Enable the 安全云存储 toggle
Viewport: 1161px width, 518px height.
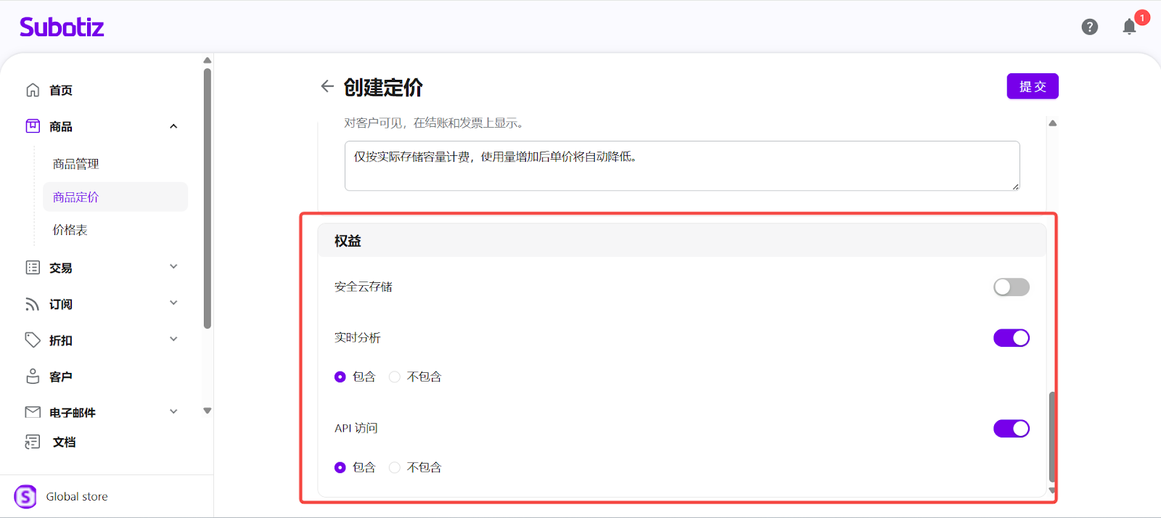(1011, 287)
